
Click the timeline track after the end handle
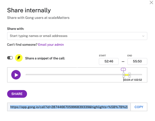coord(136,75)
